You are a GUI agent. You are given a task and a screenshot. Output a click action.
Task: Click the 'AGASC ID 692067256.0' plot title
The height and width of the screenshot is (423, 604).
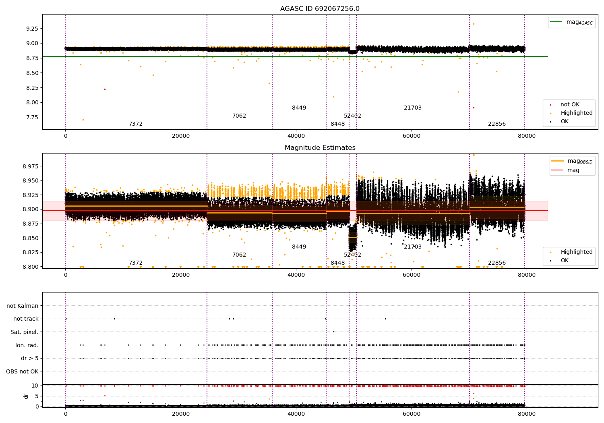320,8
